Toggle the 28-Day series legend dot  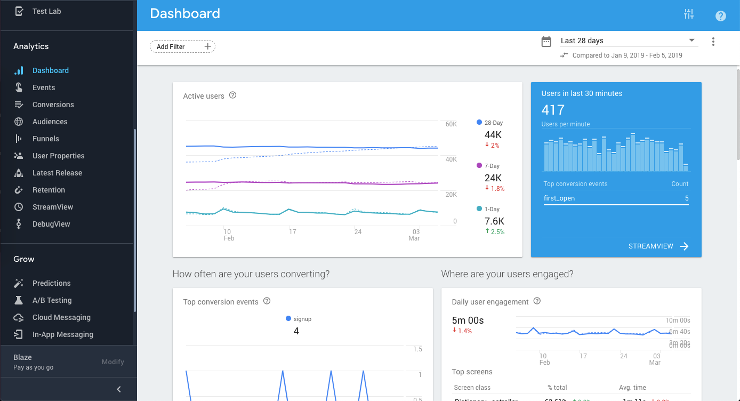tap(480, 123)
